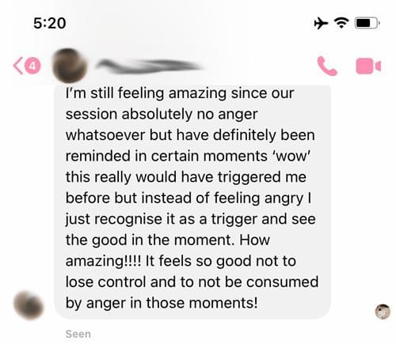Tap the back chevron arrow
The width and height of the screenshot is (396, 344).
pos(18,66)
